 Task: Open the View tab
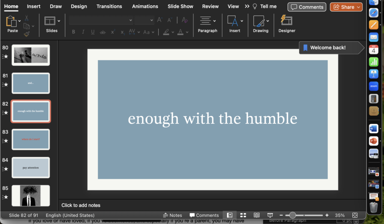pyautogui.click(x=233, y=6)
